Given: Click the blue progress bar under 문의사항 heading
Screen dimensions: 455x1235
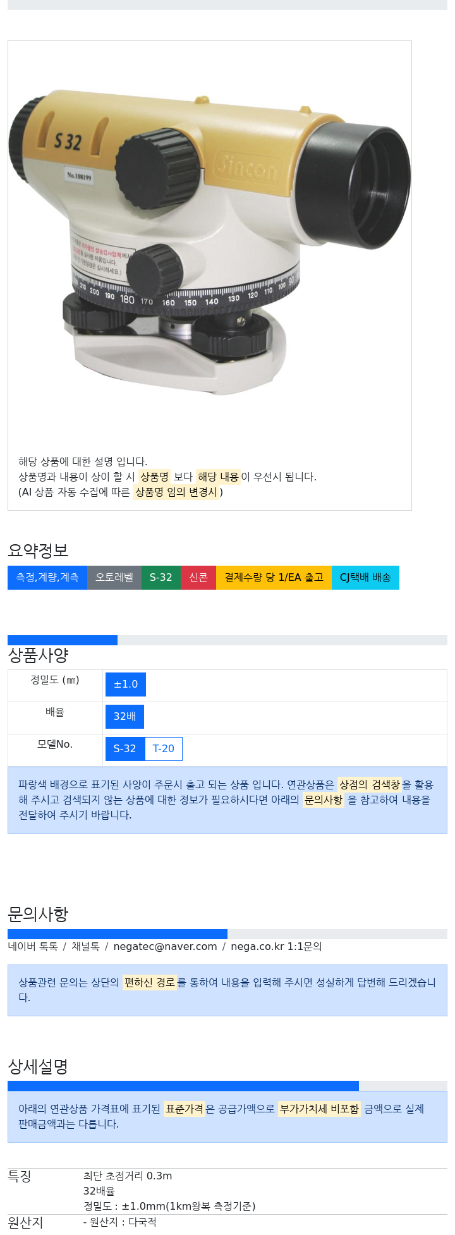Looking at the screenshot, I should pyautogui.click(x=118, y=934).
